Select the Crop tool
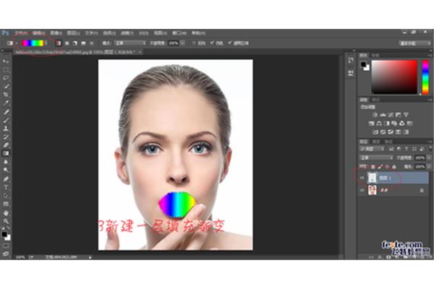This screenshot has width=434, height=289. 6,95
